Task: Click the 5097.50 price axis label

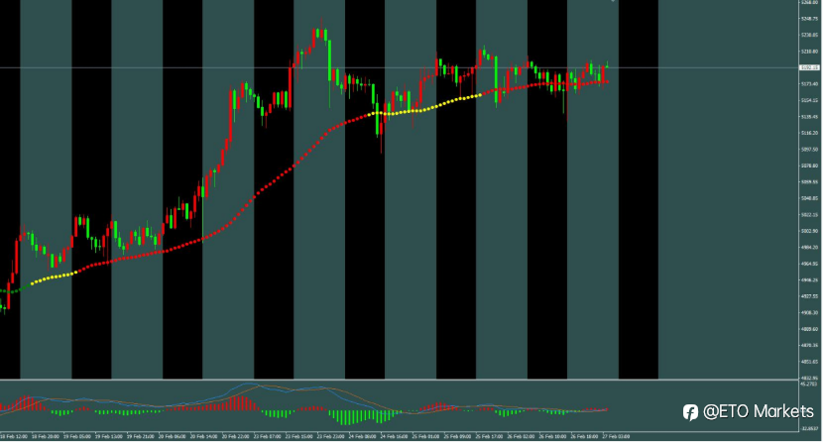Action: tap(810, 150)
